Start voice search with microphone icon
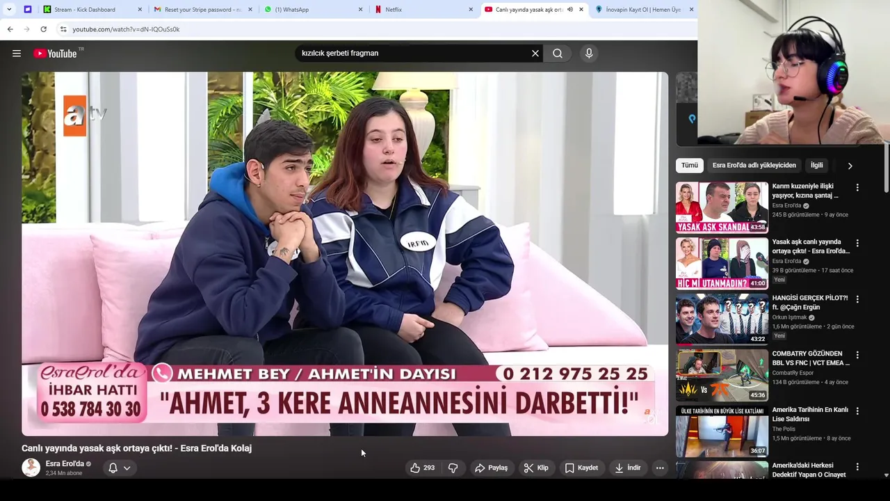Image resolution: width=890 pixels, height=501 pixels. [589, 54]
